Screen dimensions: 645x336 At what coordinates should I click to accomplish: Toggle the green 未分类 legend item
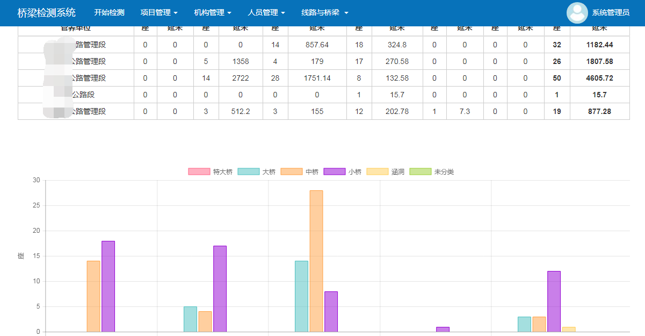(420, 172)
